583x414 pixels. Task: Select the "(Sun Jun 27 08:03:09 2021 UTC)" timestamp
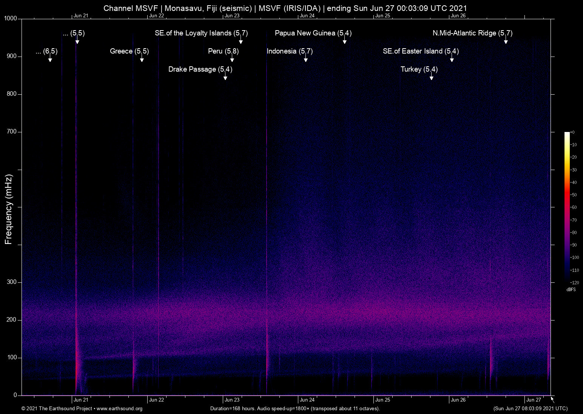530,409
